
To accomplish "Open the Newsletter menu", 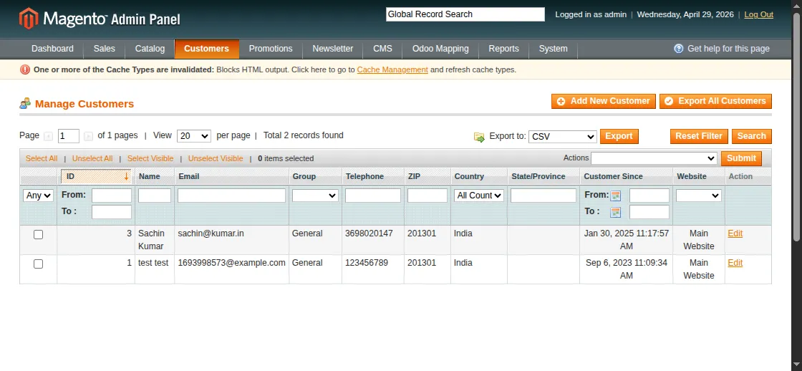I will coord(333,49).
